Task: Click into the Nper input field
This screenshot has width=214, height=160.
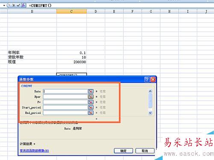Action: click(x=65, y=96)
